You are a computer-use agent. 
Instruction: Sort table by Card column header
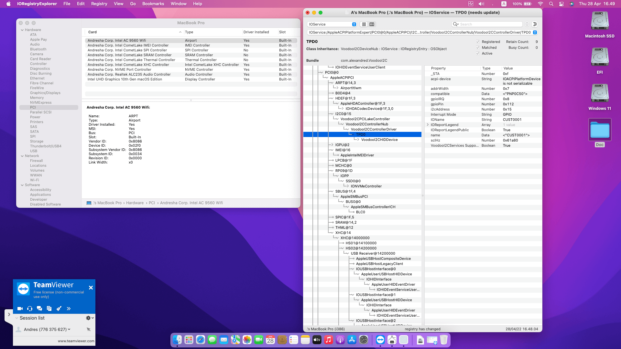coord(134,32)
